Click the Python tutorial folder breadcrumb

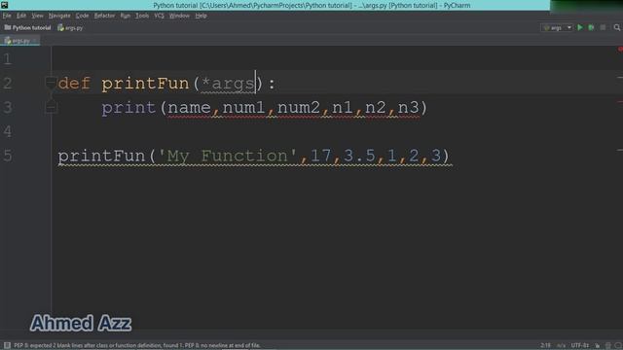coord(28,27)
